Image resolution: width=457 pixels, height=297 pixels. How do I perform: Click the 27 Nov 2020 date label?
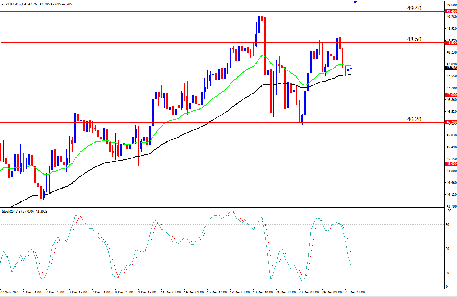tap(10, 292)
